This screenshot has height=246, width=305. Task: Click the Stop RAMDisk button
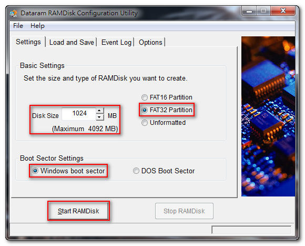click(x=184, y=211)
